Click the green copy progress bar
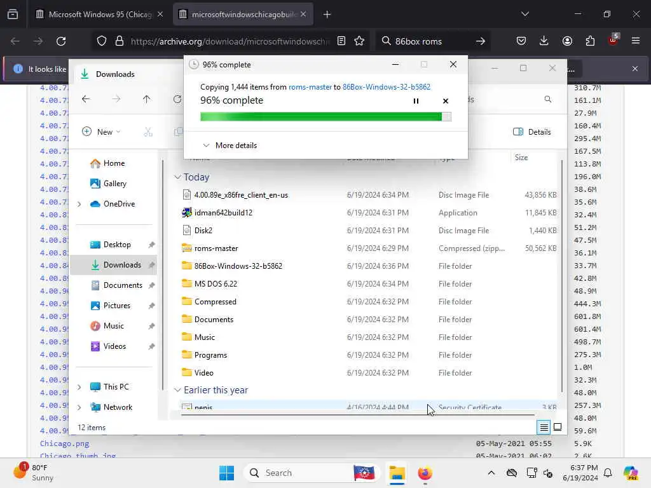 tap(325, 117)
